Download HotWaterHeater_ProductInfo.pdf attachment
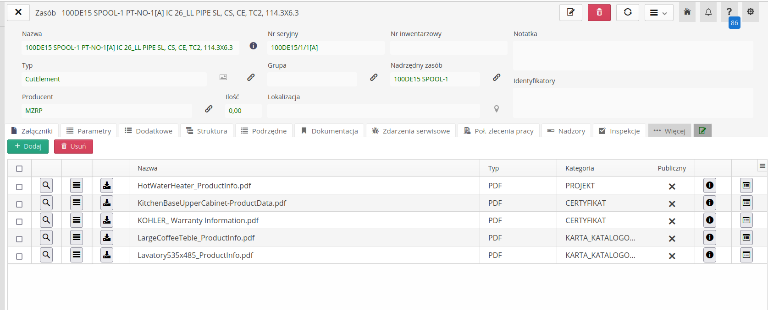This screenshot has width=768, height=310. [107, 186]
